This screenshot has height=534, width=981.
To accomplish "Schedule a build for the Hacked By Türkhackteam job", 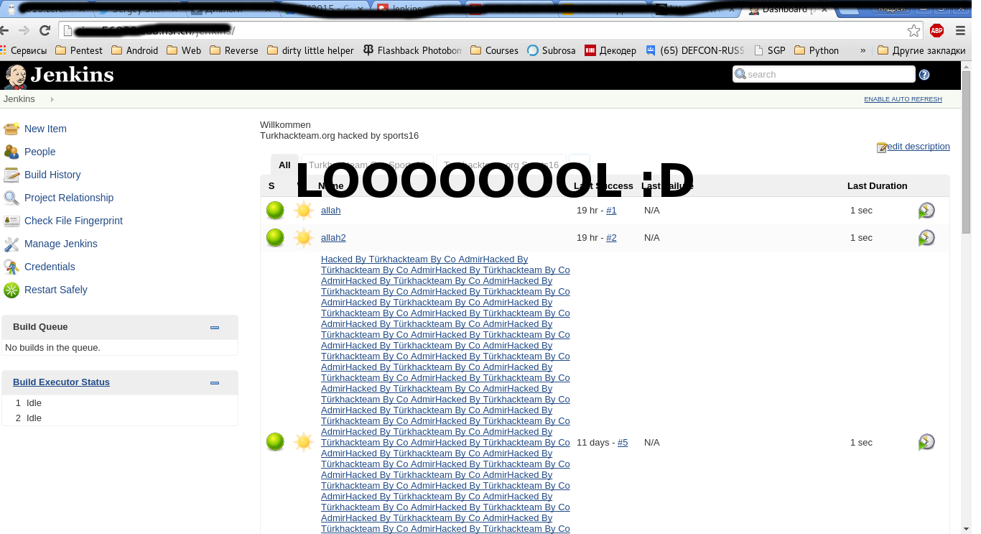I will (926, 442).
